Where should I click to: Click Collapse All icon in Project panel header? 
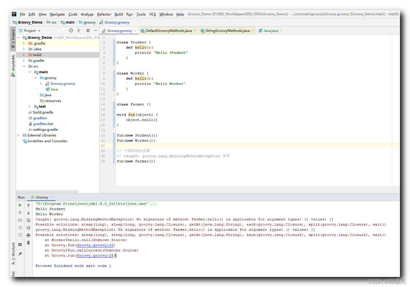(x=79, y=30)
